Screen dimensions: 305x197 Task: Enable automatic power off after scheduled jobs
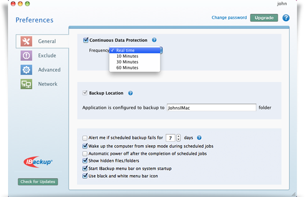click(85, 154)
